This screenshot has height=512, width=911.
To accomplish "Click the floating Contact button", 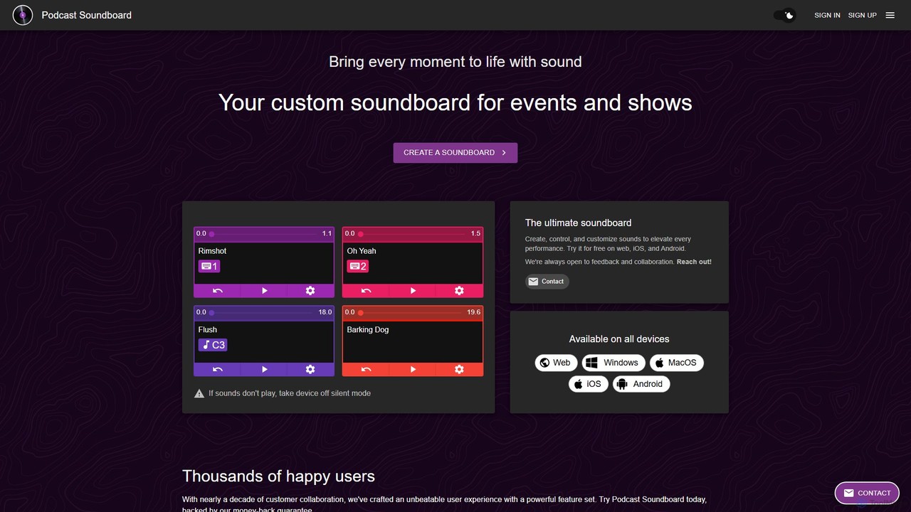I will coord(867,493).
